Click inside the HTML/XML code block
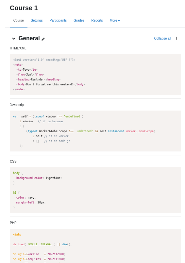 coord(95,74)
